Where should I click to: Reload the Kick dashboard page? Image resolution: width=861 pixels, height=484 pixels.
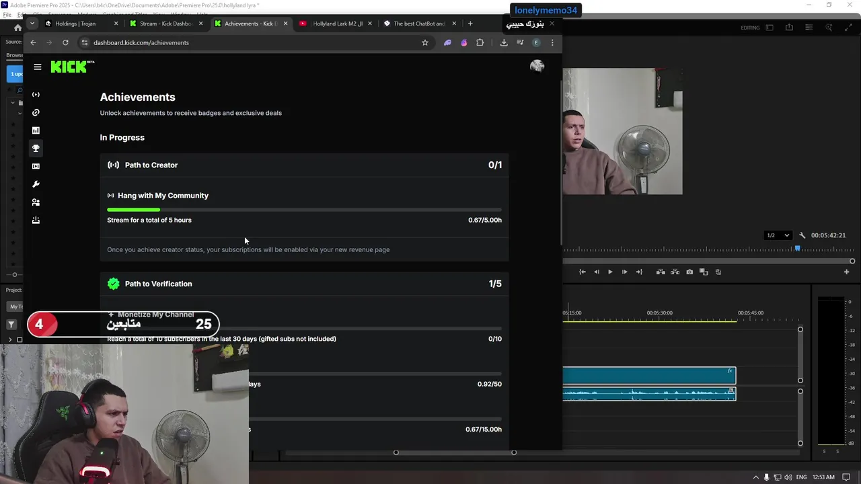click(65, 42)
